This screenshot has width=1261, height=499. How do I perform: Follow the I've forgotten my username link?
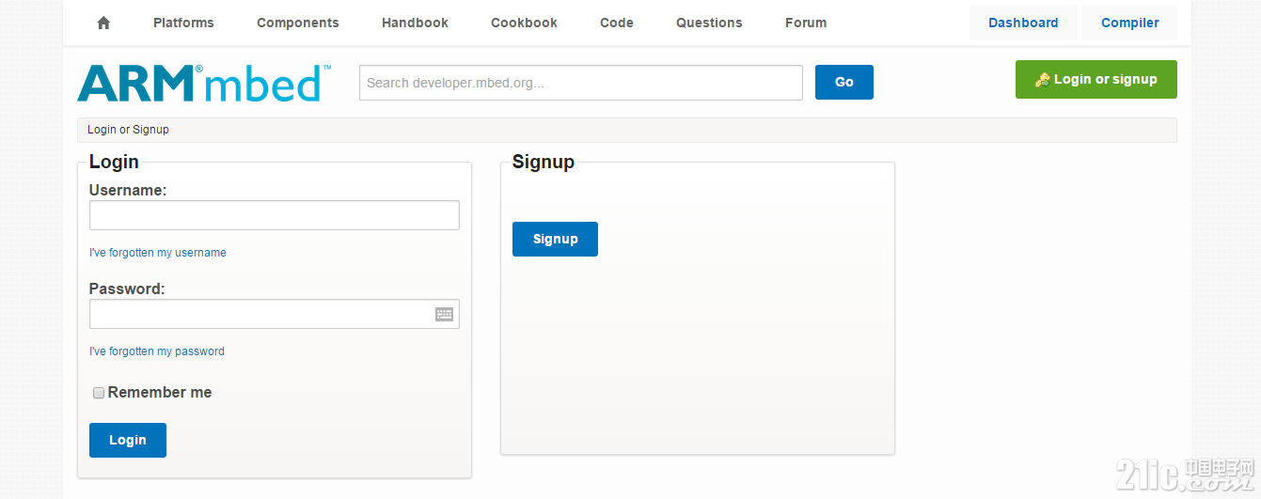click(158, 253)
